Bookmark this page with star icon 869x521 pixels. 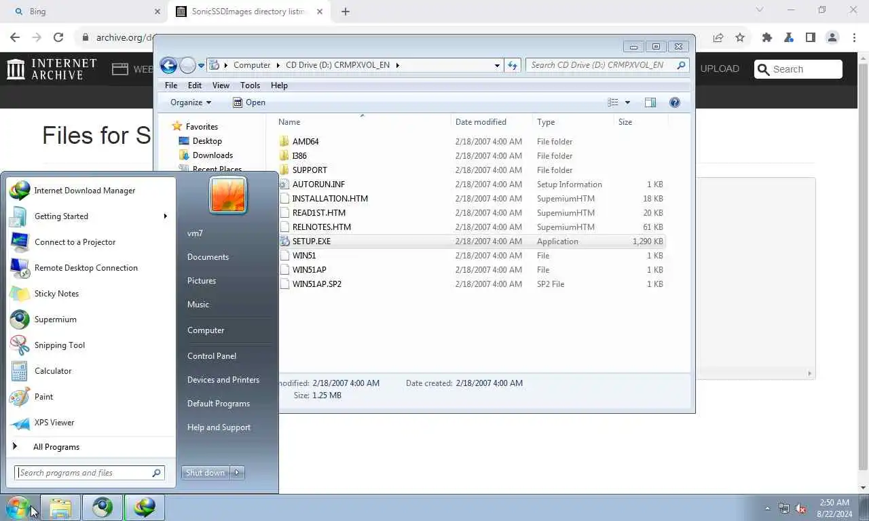(x=740, y=38)
